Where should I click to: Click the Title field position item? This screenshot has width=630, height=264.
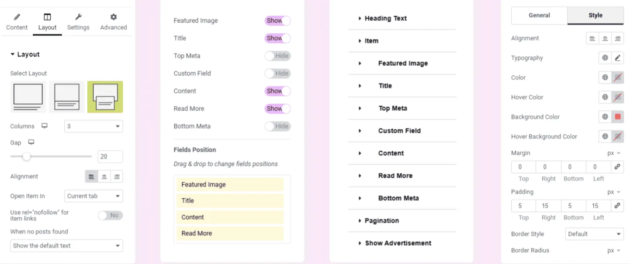(230, 200)
